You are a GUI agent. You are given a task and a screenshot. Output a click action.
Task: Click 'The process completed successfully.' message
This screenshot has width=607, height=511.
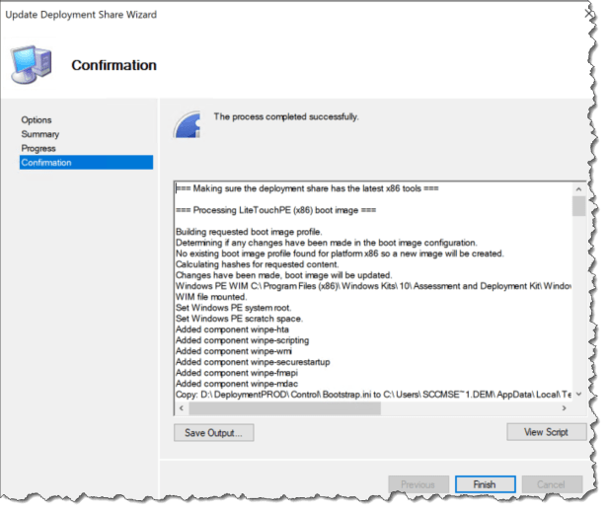tap(286, 116)
